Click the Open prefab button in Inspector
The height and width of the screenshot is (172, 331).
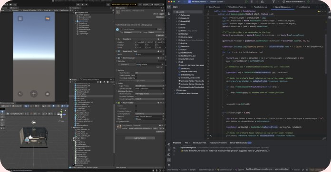pyautogui.click(x=162, y=14)
